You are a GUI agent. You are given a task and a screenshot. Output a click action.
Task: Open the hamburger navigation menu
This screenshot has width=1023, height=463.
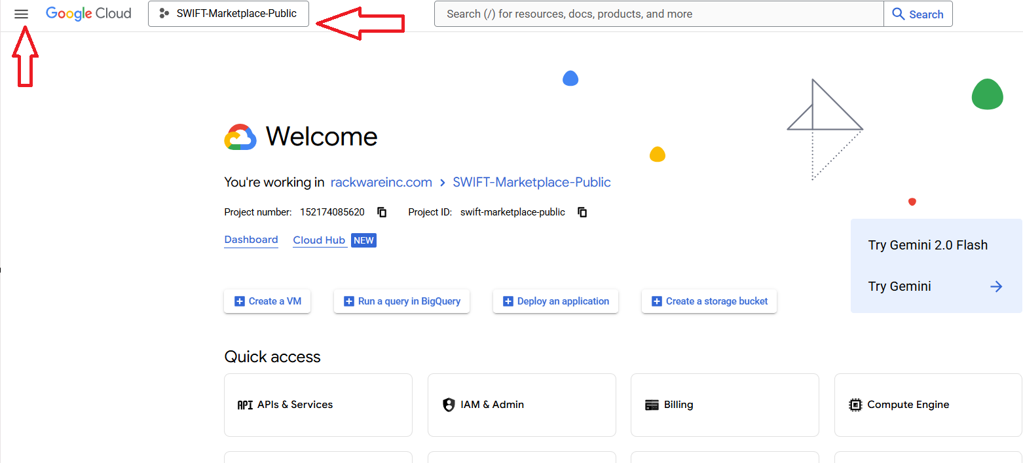(x=22, y=14)
